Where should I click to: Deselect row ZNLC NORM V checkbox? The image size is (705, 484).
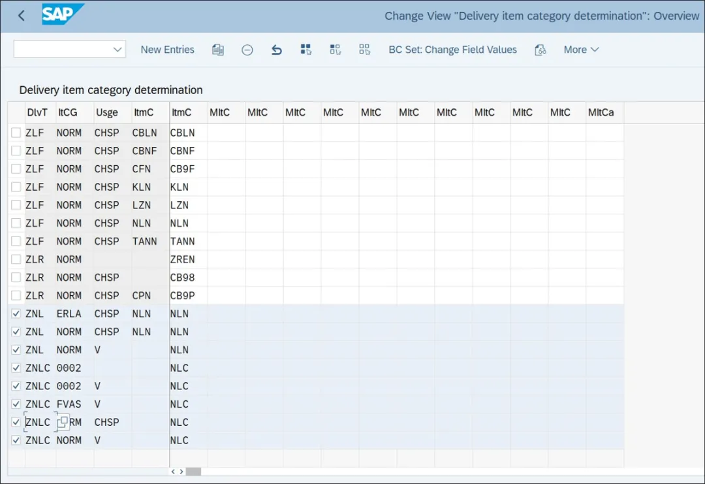point(16,440)
